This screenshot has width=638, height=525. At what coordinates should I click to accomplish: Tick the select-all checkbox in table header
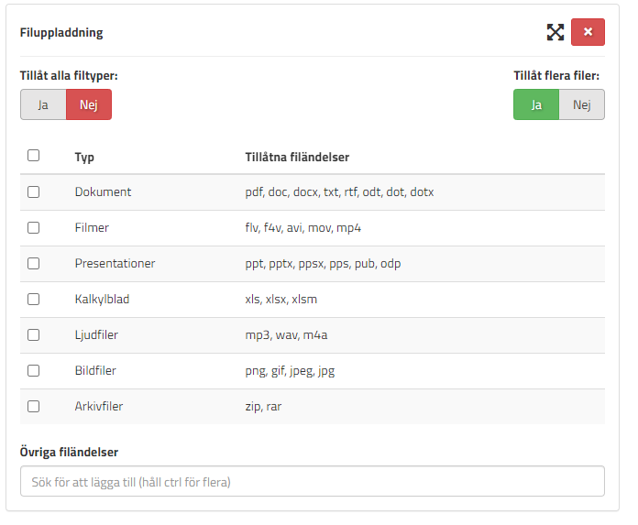coord(34,156)
